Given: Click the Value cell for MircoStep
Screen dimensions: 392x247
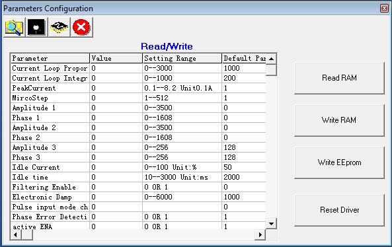Looking at the screenshot, I should [116, 98].
